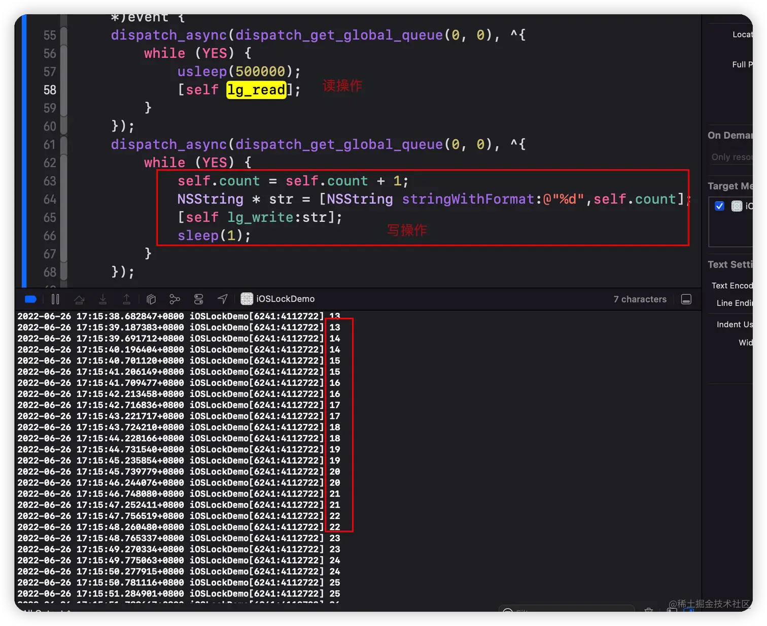767x626 pixels.
Task: Click dispatch_get_global_queue on line 61
Action: [339, 145]
